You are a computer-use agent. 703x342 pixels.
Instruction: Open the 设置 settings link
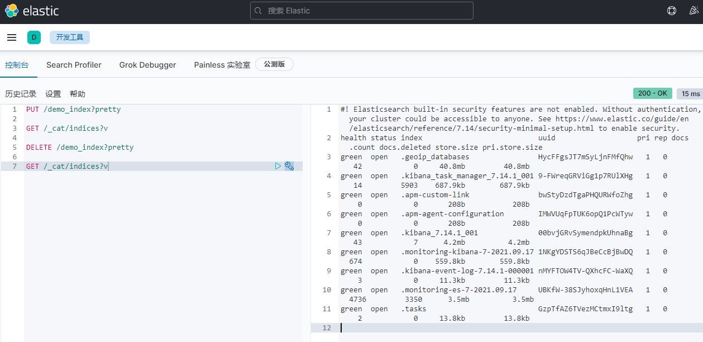(x=53, y=94)
